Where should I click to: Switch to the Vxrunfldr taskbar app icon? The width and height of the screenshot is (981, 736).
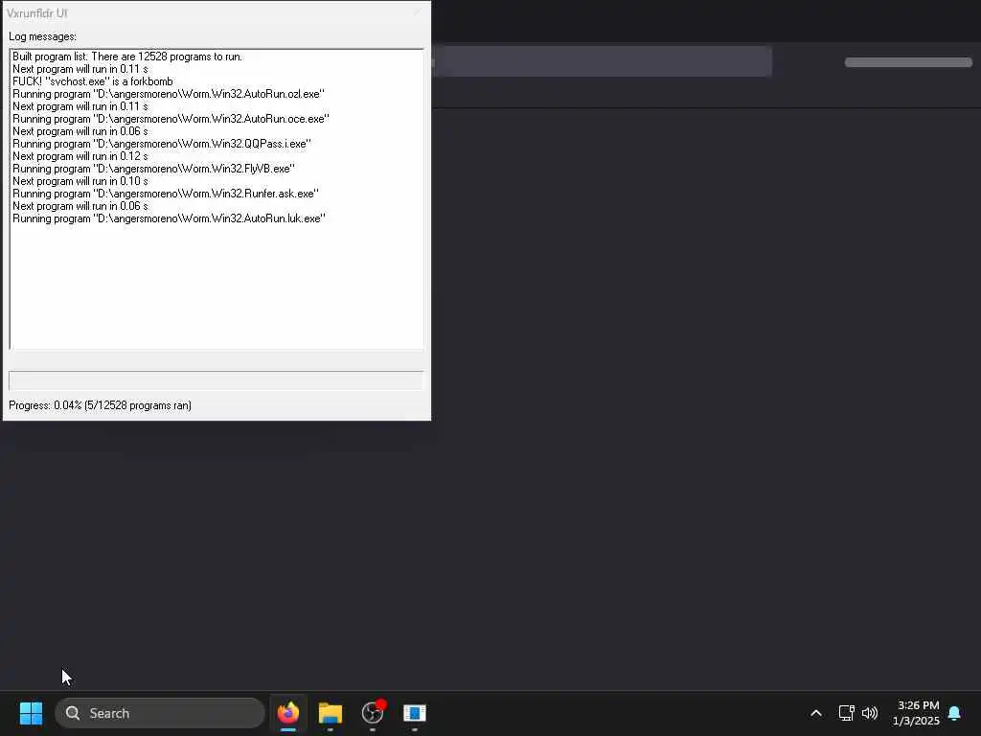414,713
